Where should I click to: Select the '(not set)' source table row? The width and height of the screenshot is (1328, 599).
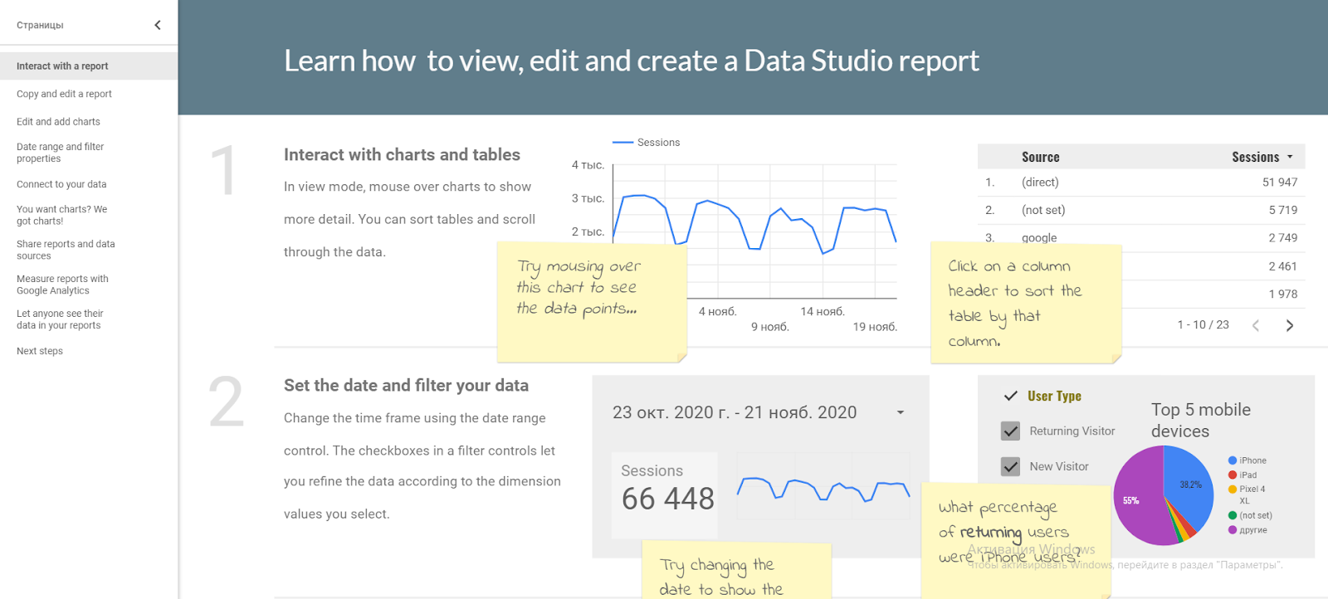1141,211
